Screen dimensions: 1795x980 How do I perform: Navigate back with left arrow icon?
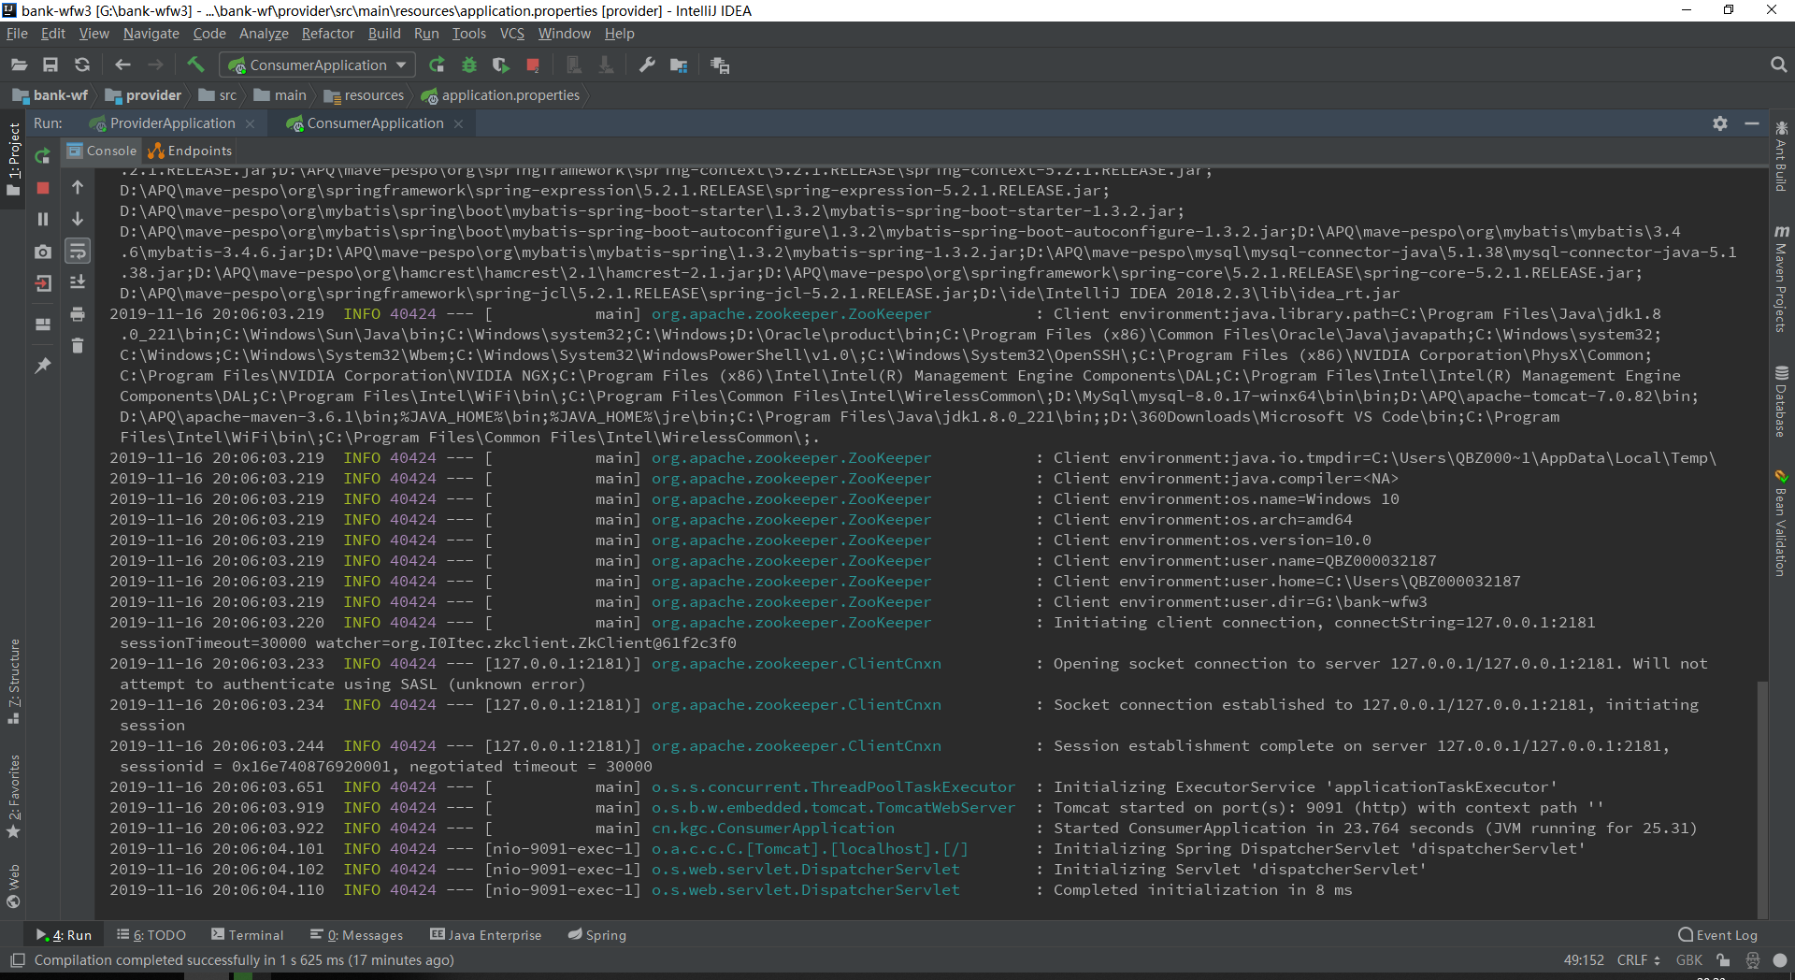pos(122,65)
